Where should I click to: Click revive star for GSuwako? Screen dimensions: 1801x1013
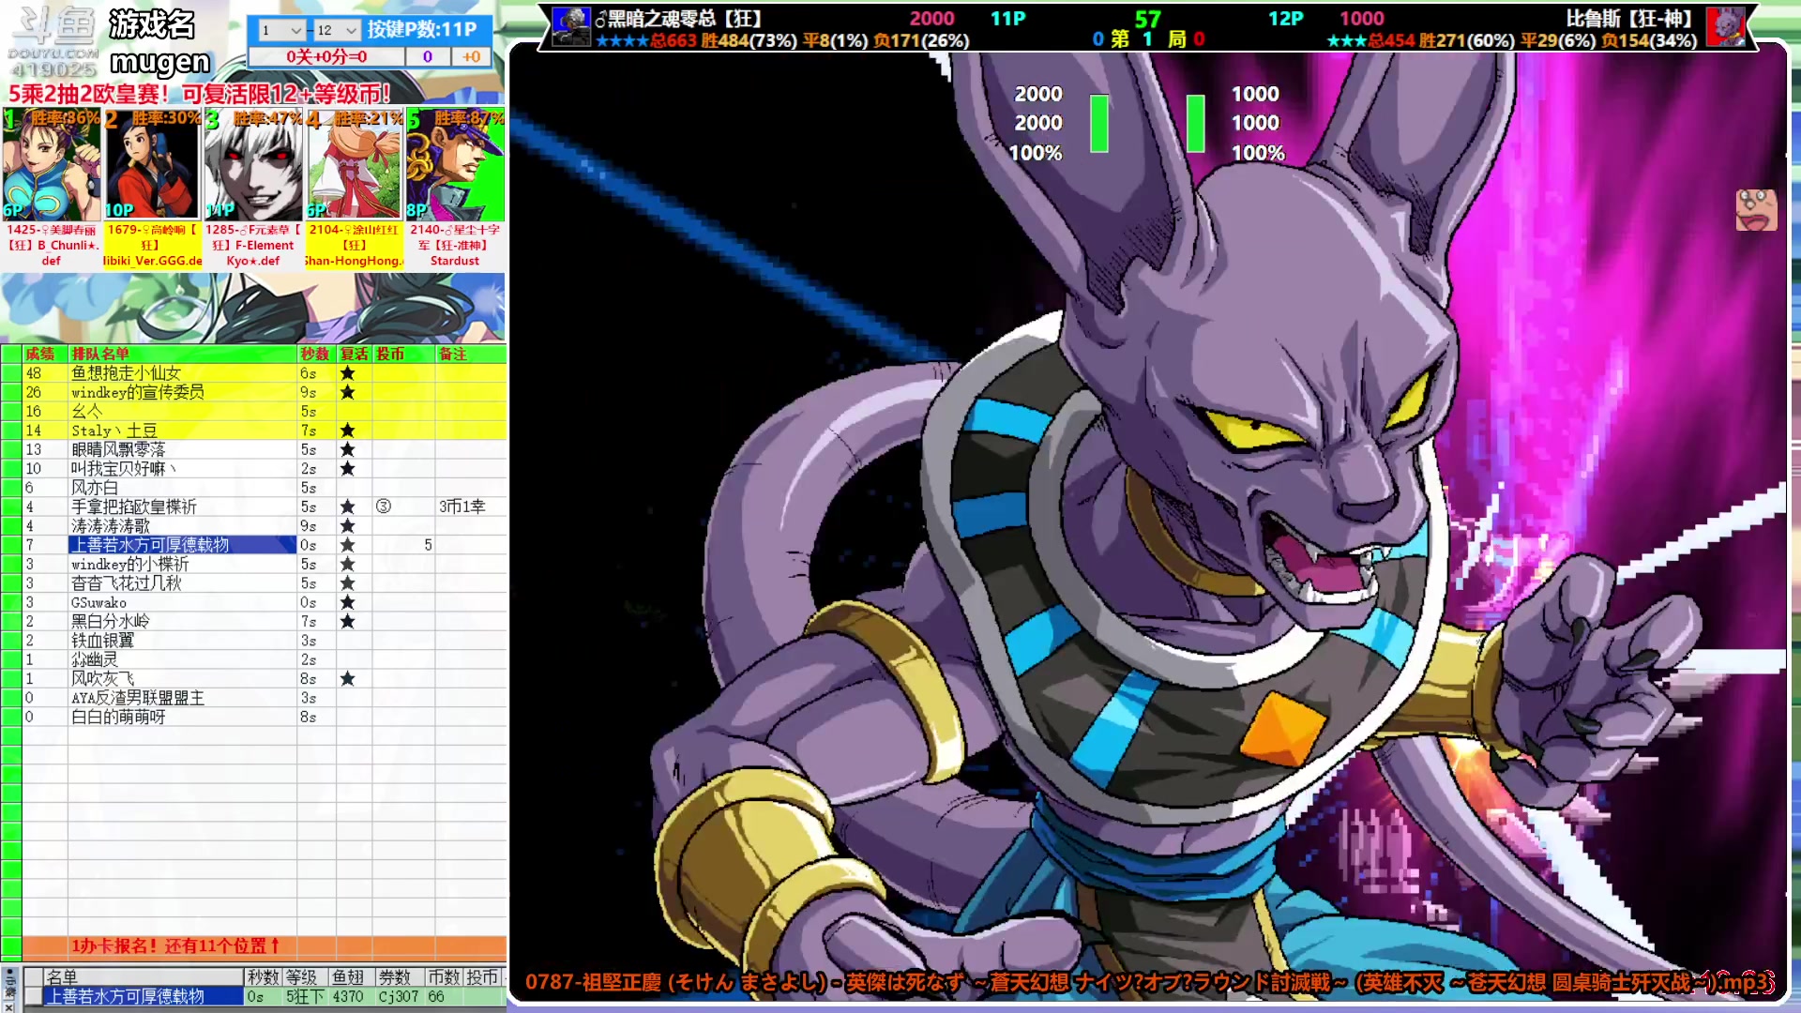point(347,602)
